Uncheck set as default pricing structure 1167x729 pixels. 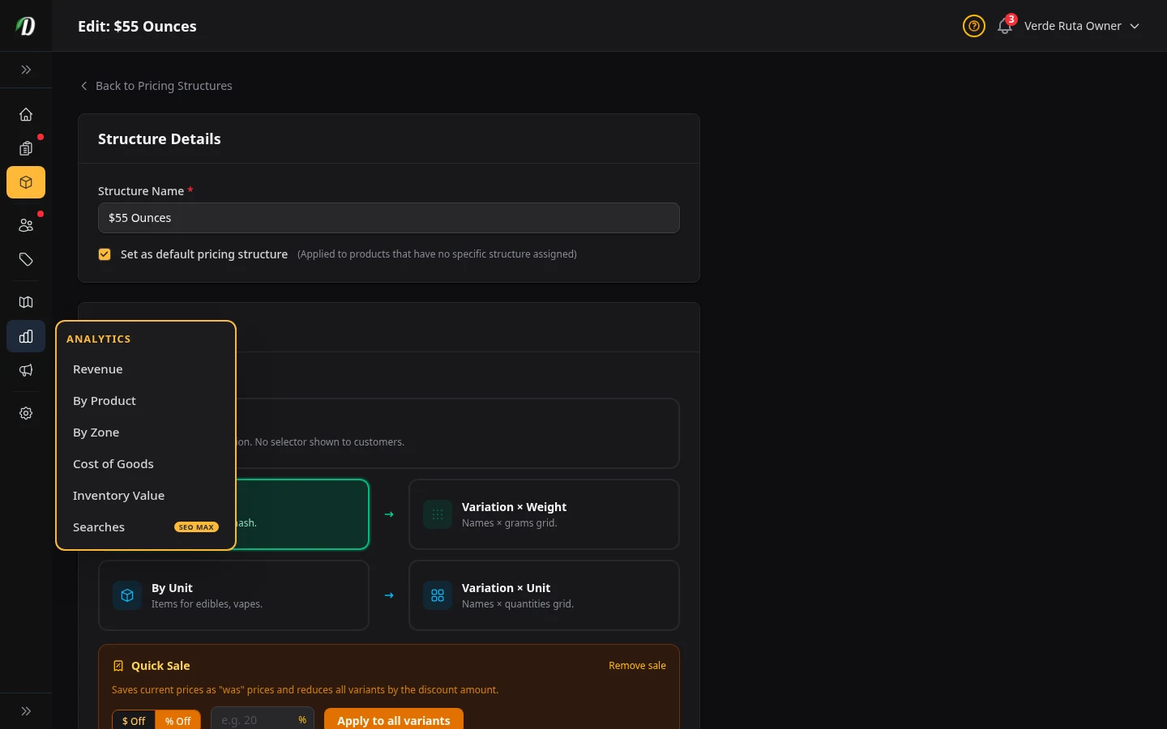point(105,254)
